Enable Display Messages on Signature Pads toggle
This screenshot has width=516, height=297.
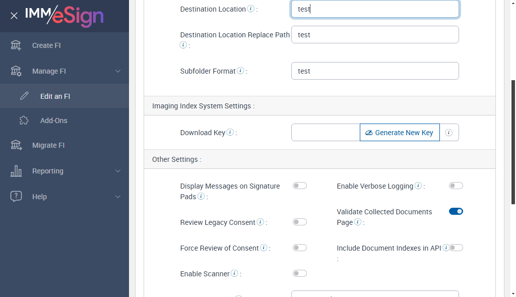[300, 186]
